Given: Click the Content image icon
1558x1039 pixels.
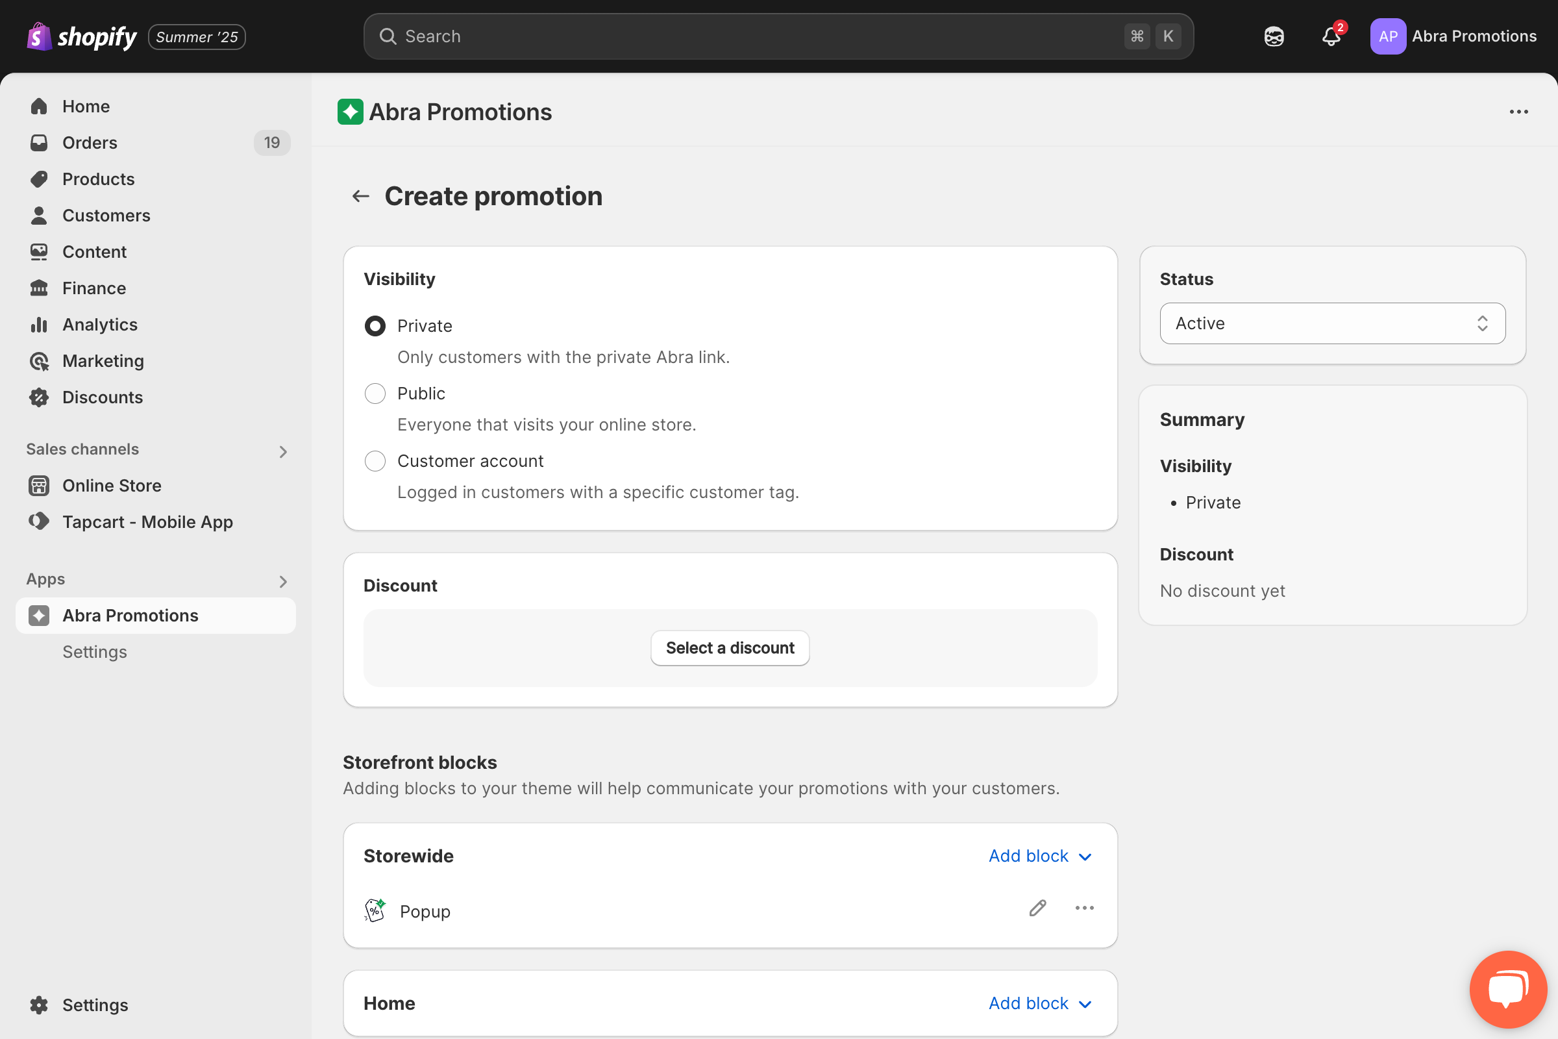Looking at the screenshot, I should (39, 252).
